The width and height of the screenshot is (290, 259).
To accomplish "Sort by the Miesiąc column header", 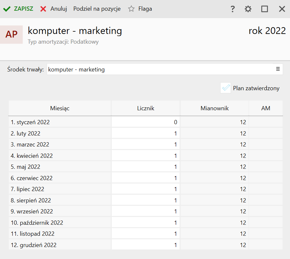I will click(x=60, y=108).
